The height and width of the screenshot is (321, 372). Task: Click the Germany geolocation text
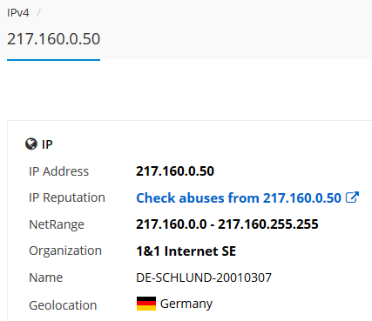[186, 304]
